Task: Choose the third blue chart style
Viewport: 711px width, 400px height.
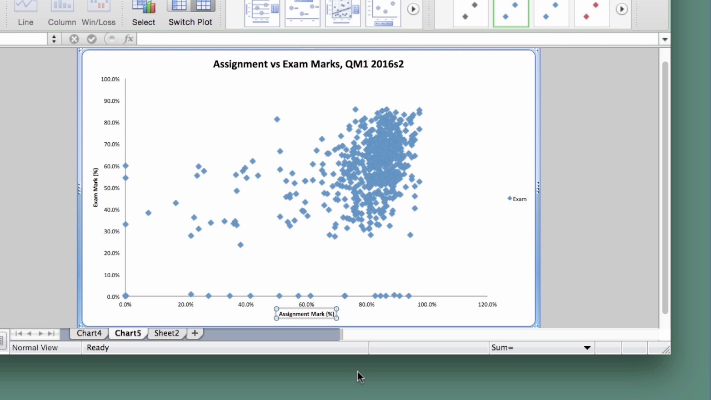Action: click(x=551, y=12)
